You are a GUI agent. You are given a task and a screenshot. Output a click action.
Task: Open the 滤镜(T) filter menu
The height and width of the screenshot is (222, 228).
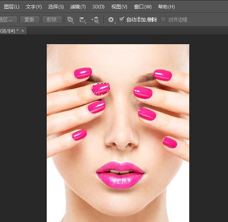pos(78,7)
